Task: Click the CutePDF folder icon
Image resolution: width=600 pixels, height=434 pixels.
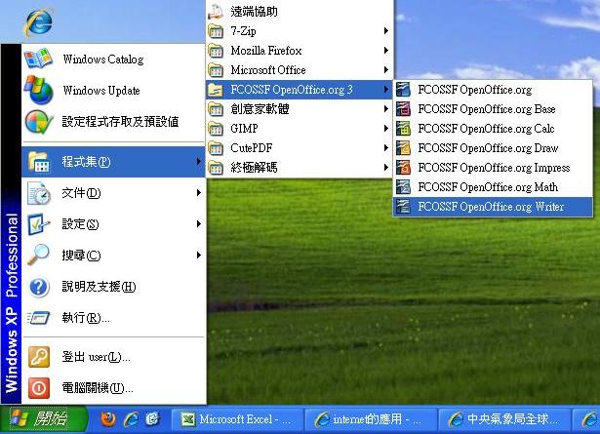Action: click(x=216, y=148)
